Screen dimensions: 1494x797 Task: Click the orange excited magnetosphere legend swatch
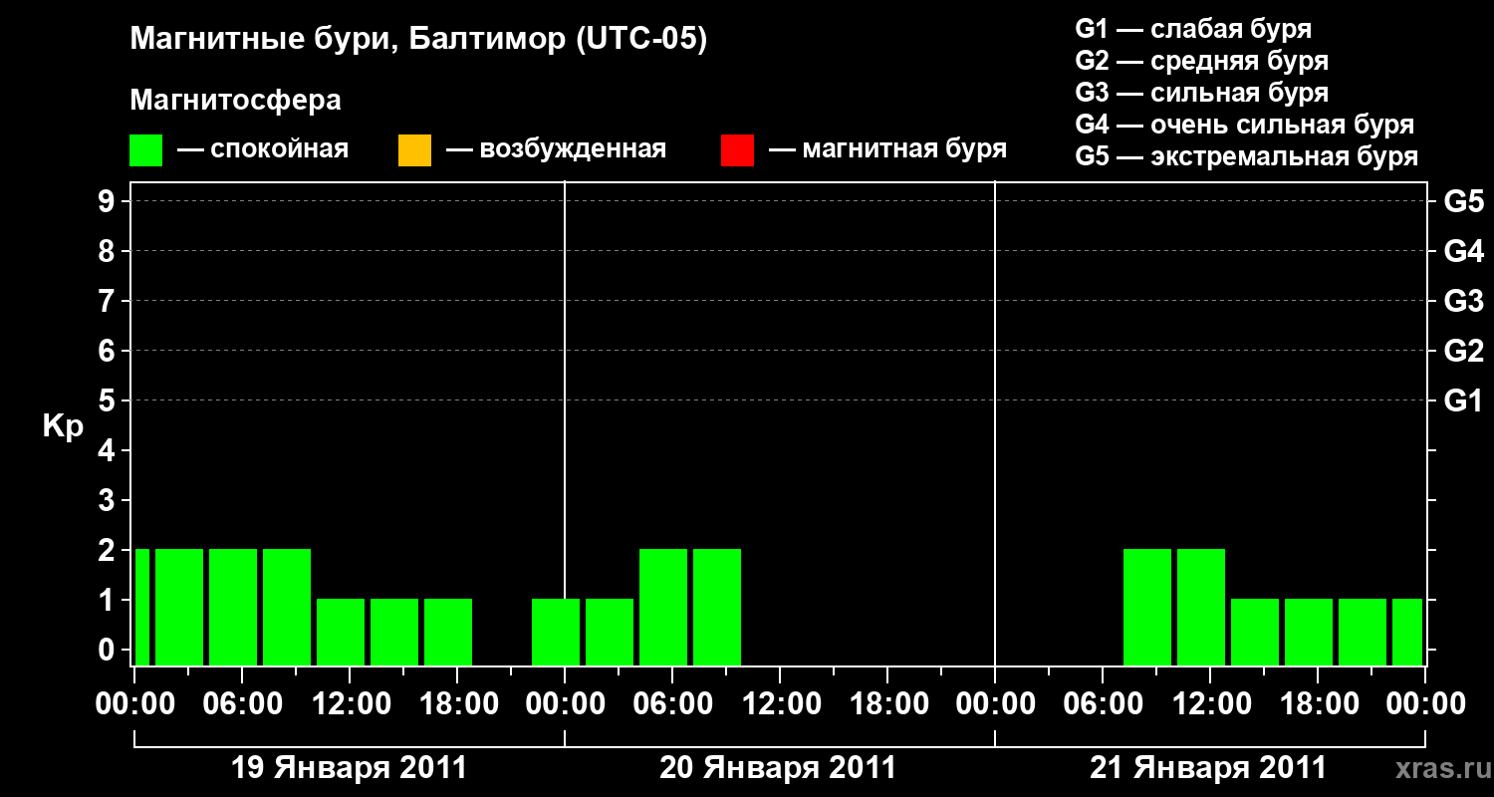coord(414,150)
